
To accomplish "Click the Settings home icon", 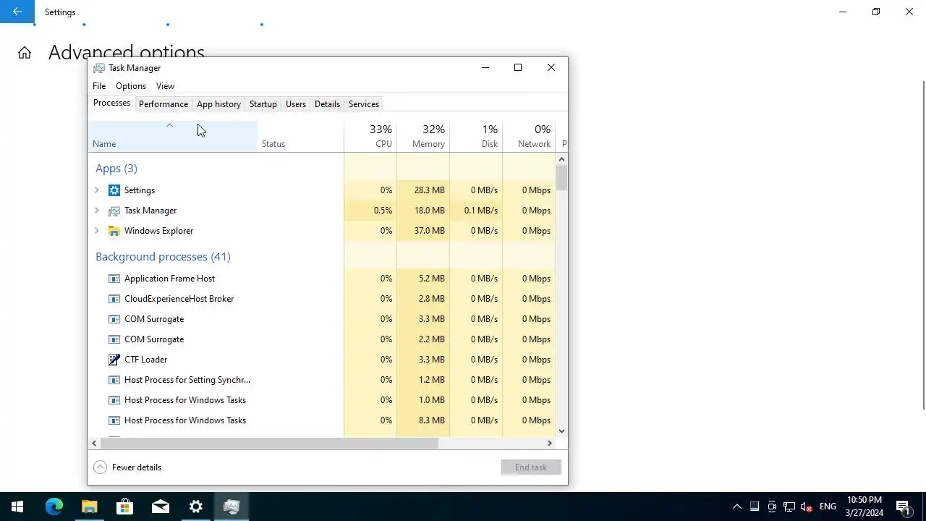I will 25,53.
